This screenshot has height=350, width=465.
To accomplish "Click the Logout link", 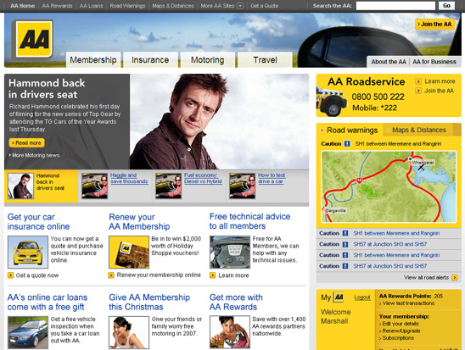I will pos(362,297).
